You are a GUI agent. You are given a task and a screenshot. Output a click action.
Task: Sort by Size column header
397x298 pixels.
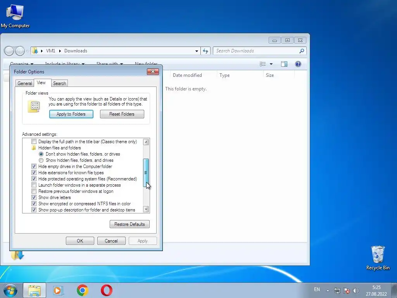(270, 75)
